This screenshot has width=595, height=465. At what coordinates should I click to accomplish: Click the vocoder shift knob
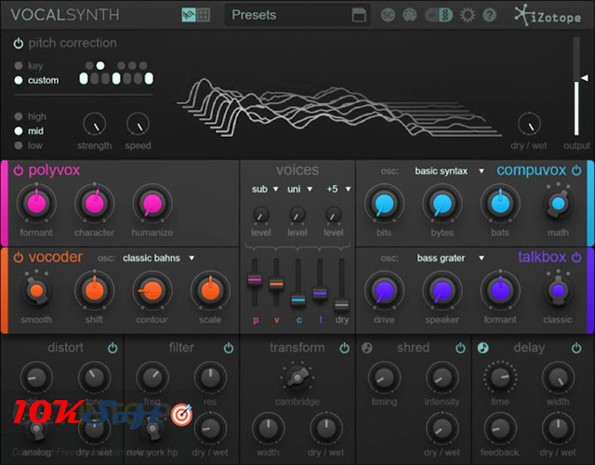click(x=95, y=290)
